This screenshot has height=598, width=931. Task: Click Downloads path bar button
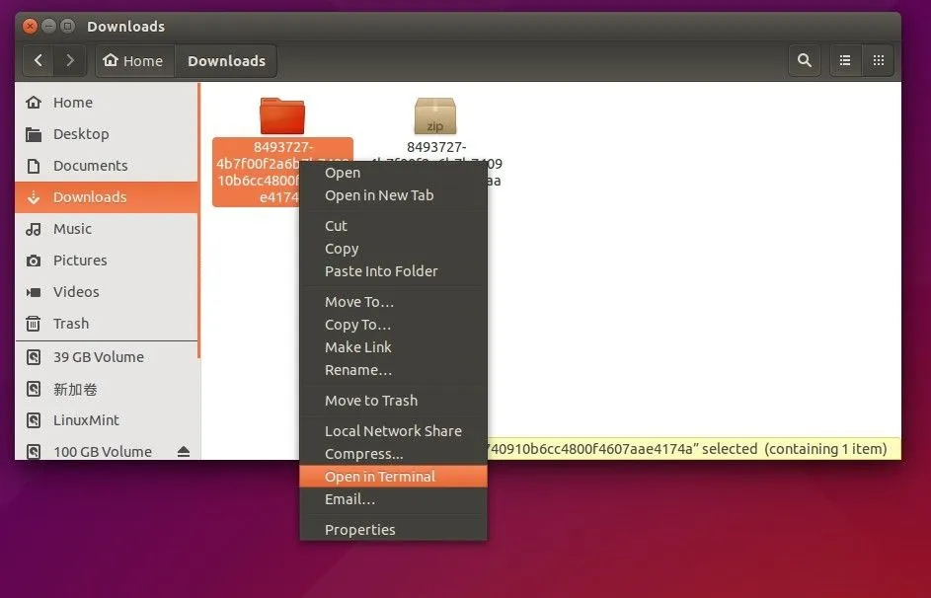(x=226, y=60)
